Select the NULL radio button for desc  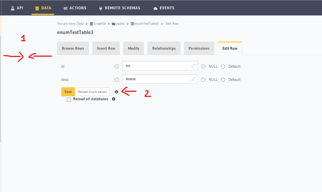203,80
